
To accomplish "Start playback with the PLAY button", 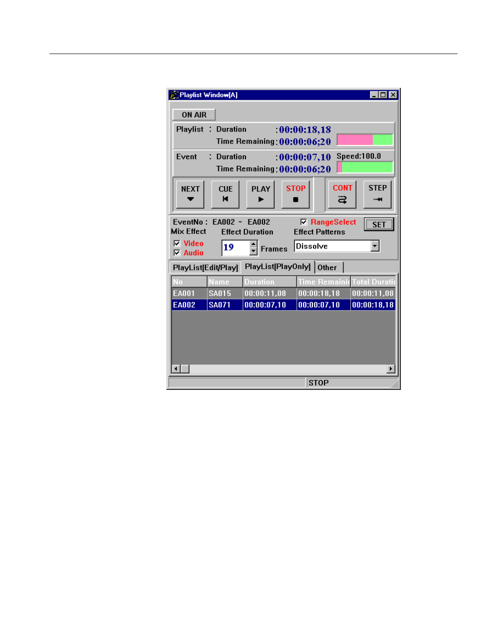I will click(260, 194).
